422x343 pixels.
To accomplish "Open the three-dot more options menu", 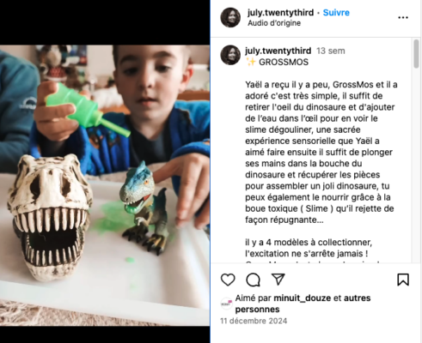I will tap(403, 18).
